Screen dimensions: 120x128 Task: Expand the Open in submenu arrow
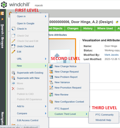(x=46, y=16)
